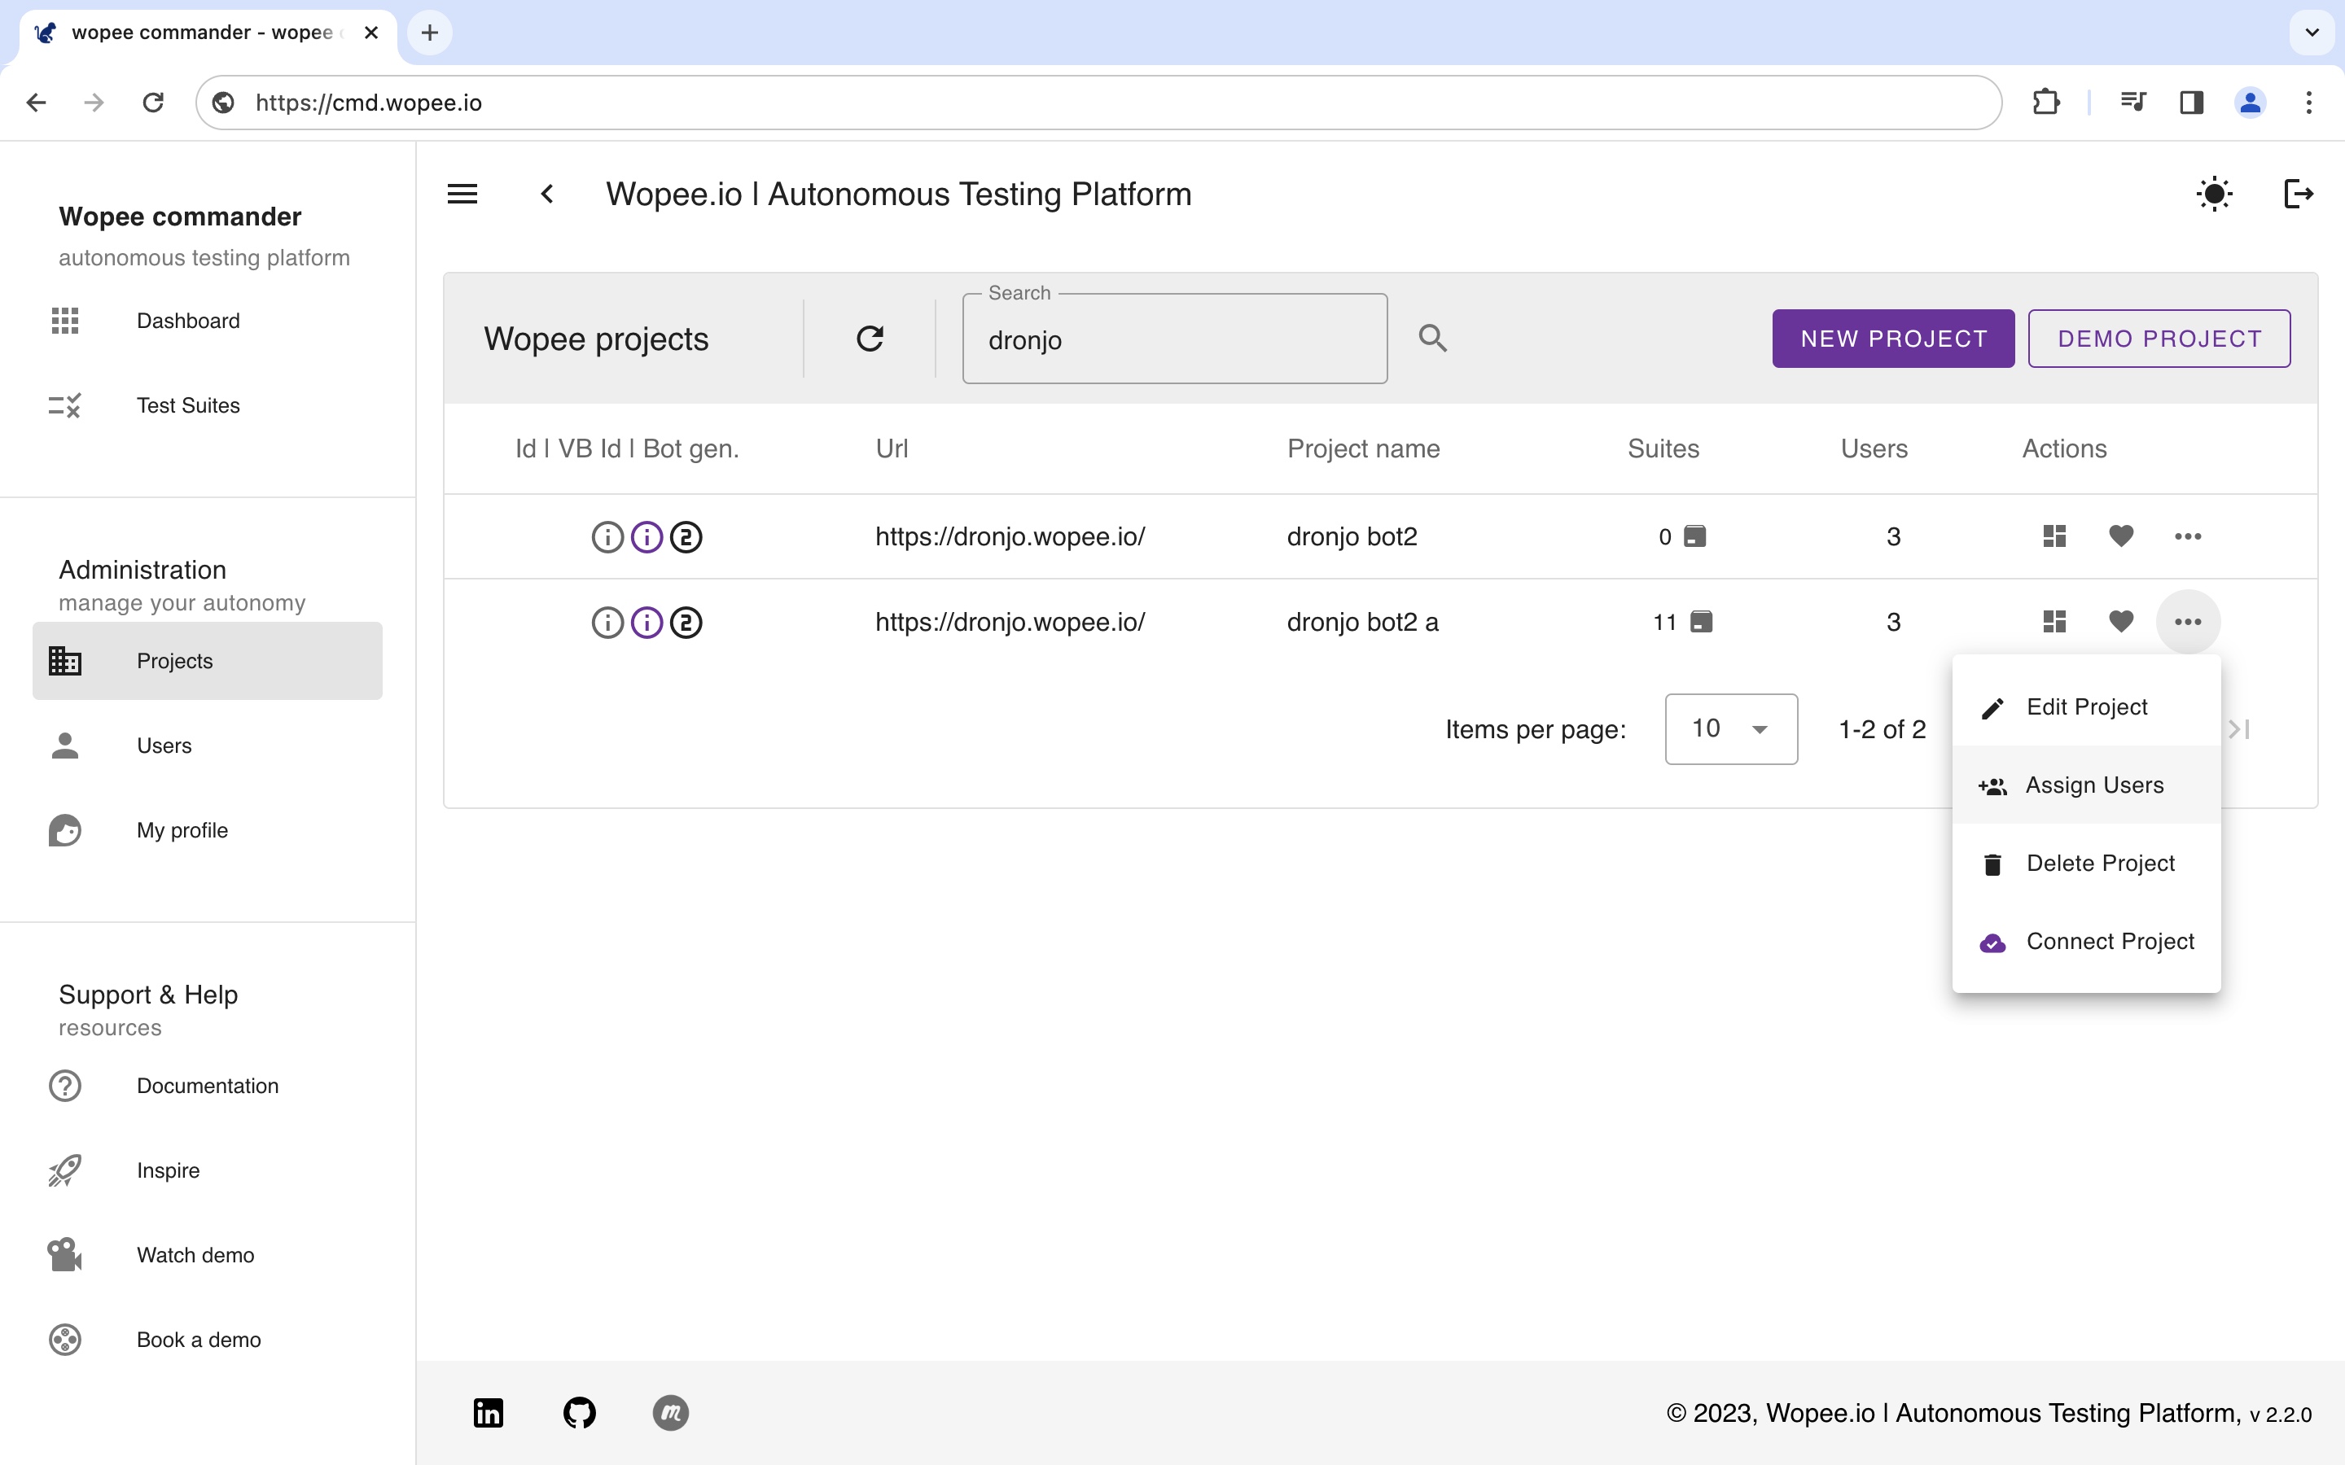The height and width of the screenshot is (1465, 2345).
Task: Click purple VB Id info icon, first row
Action: pos(647,537)
